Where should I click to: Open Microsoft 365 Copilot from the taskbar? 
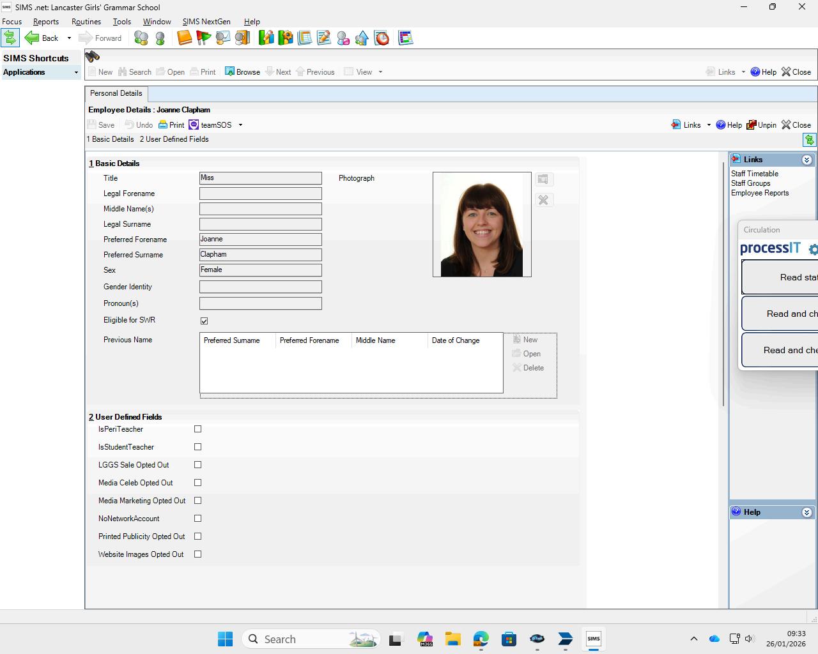[x=425, y=639]
